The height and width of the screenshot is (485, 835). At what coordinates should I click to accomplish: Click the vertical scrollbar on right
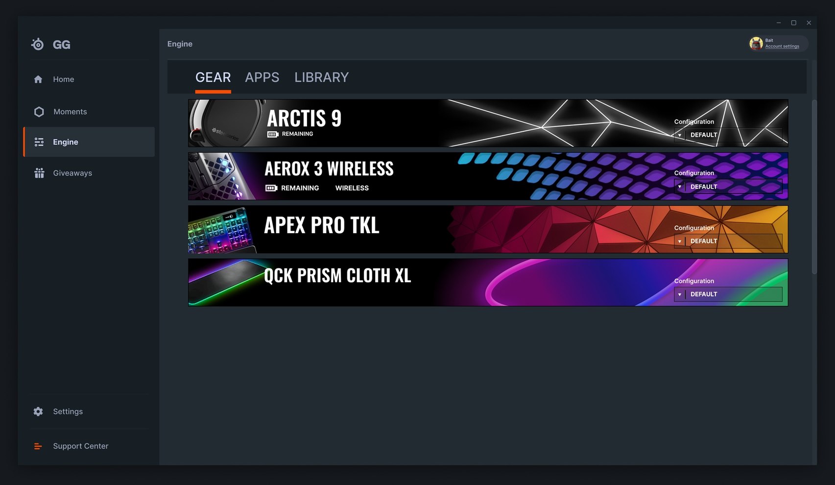[x=814, y=186]
